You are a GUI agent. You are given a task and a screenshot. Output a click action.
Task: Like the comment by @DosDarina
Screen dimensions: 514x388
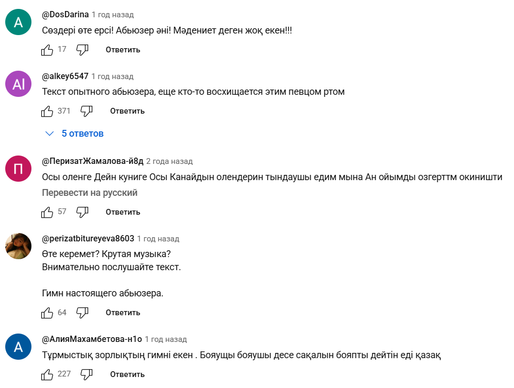[47, 50]
